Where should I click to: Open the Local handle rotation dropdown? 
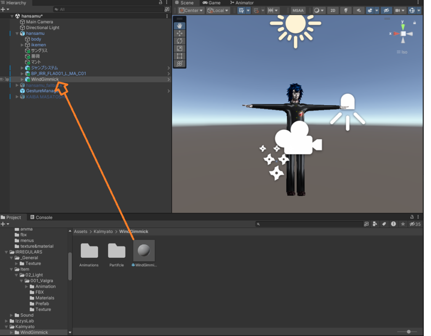218,11
